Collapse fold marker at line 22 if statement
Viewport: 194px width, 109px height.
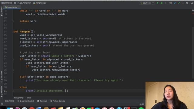13,59
